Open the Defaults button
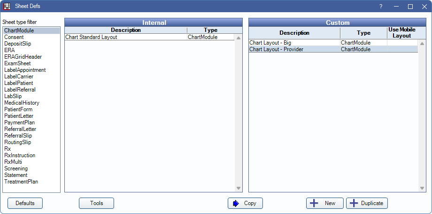 click(x=25, y=203)
